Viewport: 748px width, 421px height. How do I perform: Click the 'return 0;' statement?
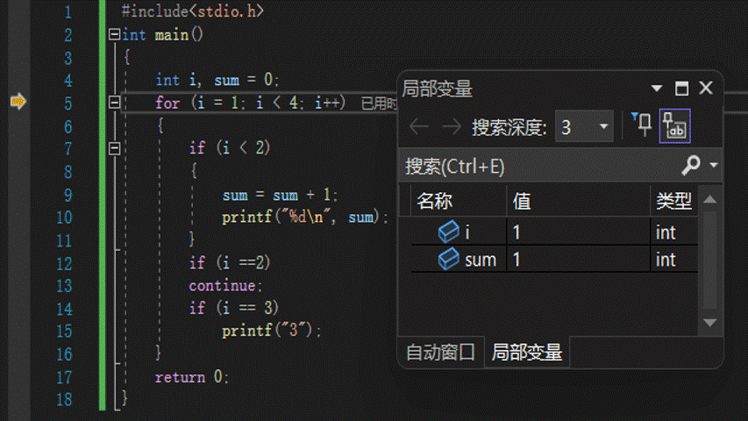pos(192,377)
